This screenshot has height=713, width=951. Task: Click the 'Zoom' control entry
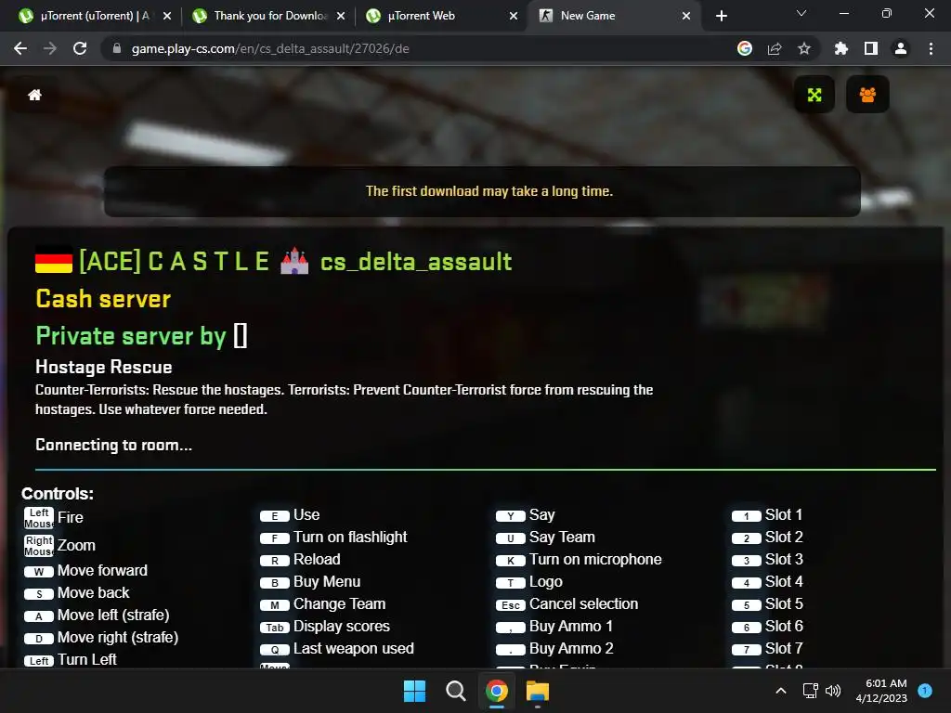[59, 546]
